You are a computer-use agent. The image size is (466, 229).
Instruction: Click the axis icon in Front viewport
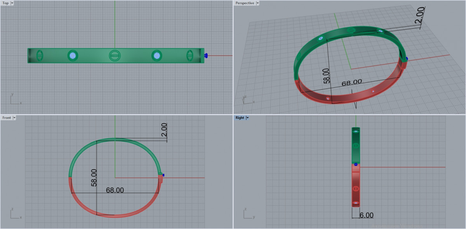pos(15,213)
